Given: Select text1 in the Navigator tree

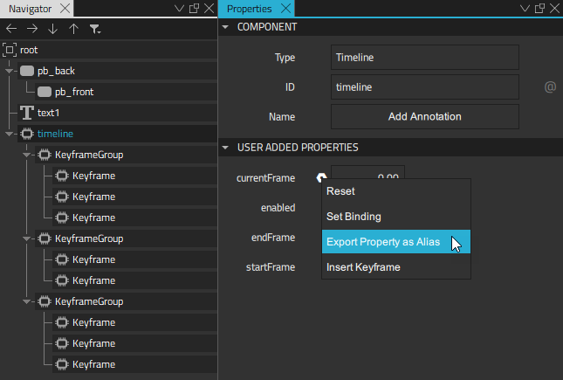Looking at the screenshot, I should pyautogui.click(x=117, y=113).
